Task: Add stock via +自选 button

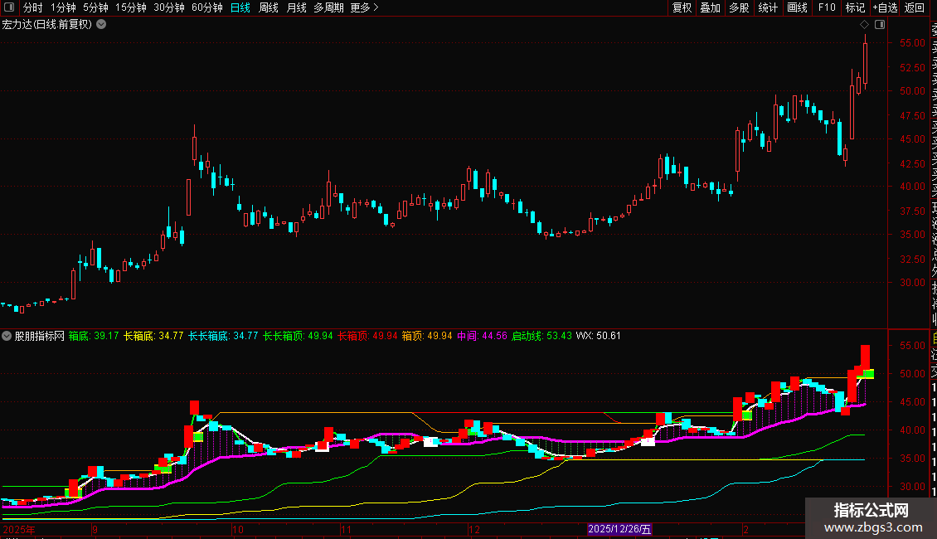Action: (x=884, y=7)
